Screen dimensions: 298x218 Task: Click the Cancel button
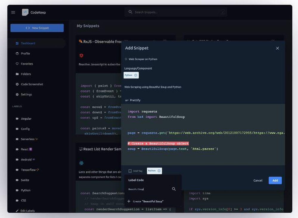[258, 181]
